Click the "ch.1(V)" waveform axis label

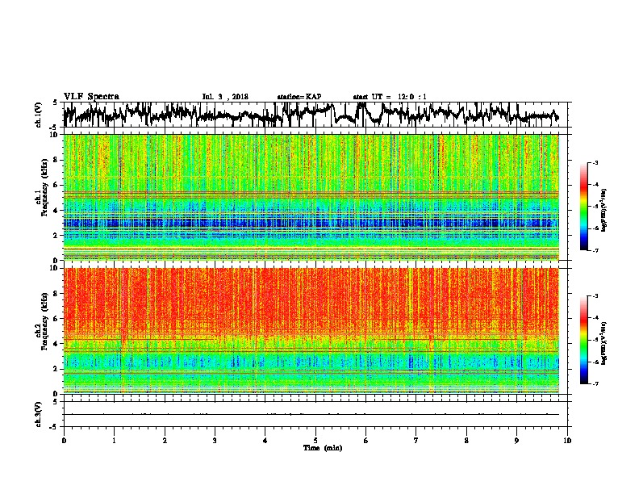click(39, 115)
